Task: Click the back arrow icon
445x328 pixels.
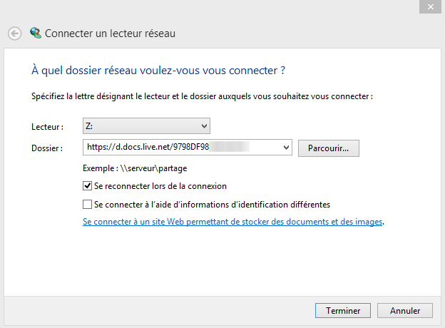Action: click(15, 33)
